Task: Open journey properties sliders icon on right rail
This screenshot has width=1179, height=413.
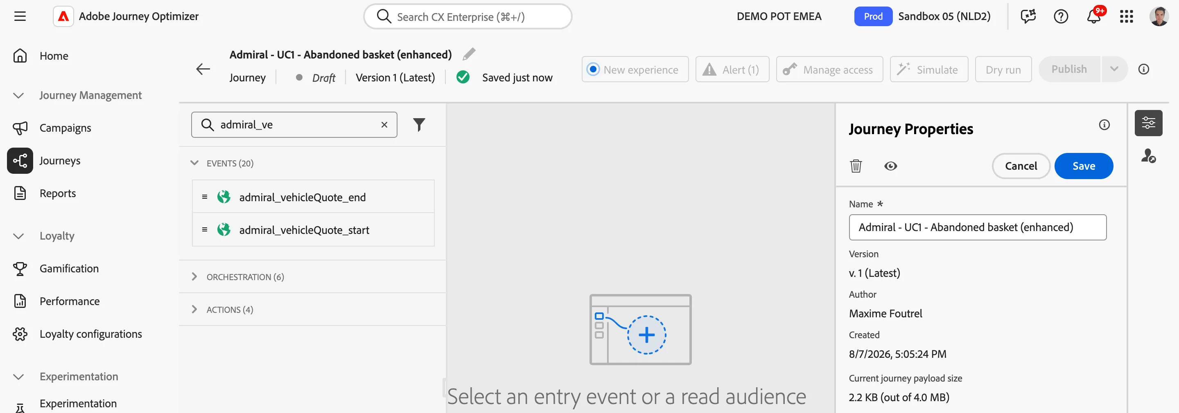Action: click(1148, 123)
